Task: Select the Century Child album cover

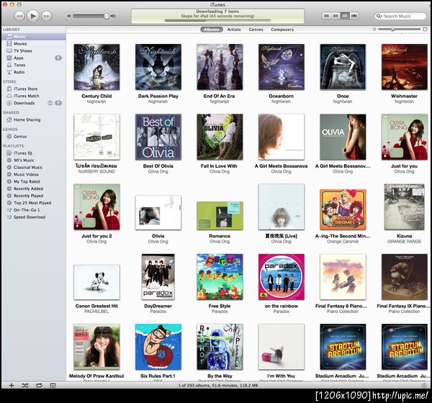Action: 96,67
